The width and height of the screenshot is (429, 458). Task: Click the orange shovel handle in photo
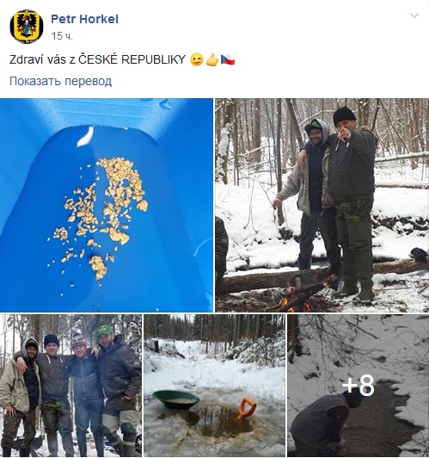tap(246, 408)
